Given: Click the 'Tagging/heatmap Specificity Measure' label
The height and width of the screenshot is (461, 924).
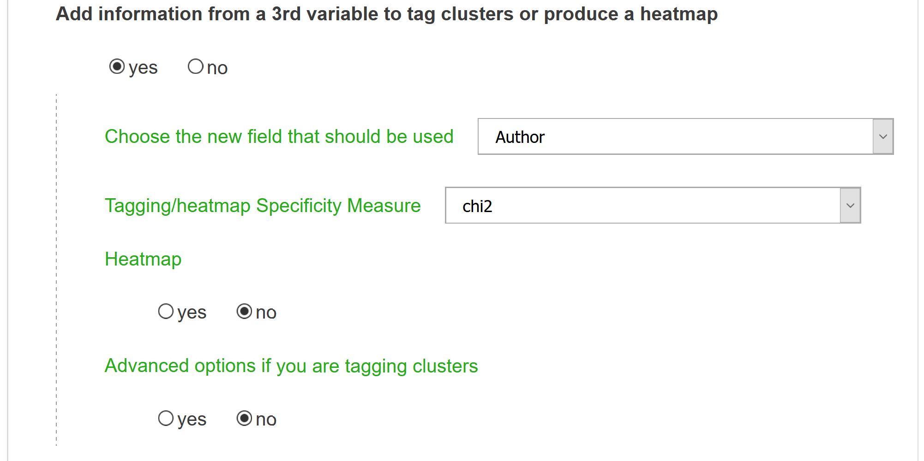Looking at the screenshot, I should click(263, 206).
